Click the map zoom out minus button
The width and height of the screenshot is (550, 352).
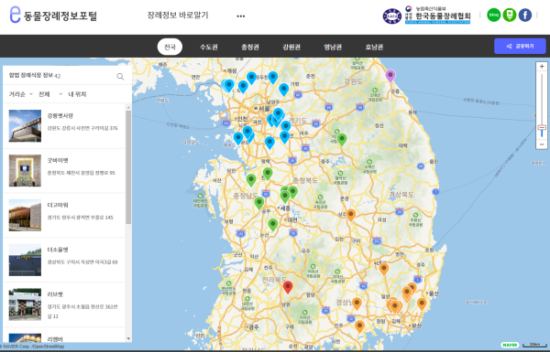[x=542, y=144]
